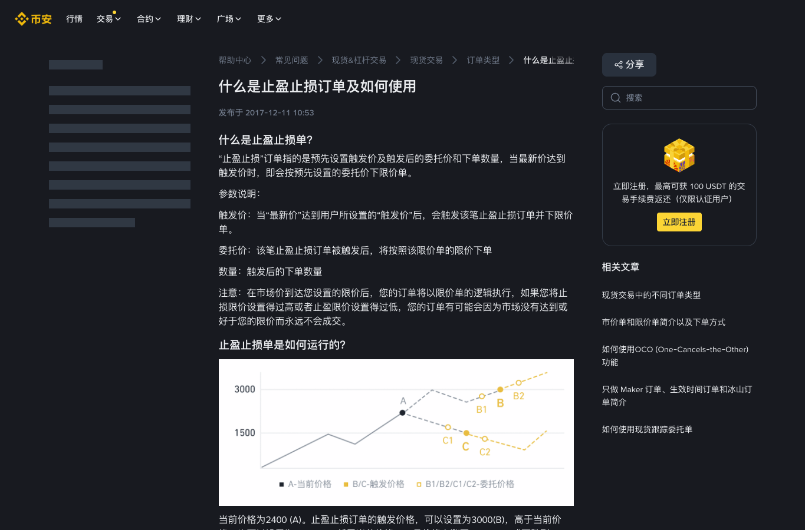Click the stop-limit order chart image

[x=396, y=432]
